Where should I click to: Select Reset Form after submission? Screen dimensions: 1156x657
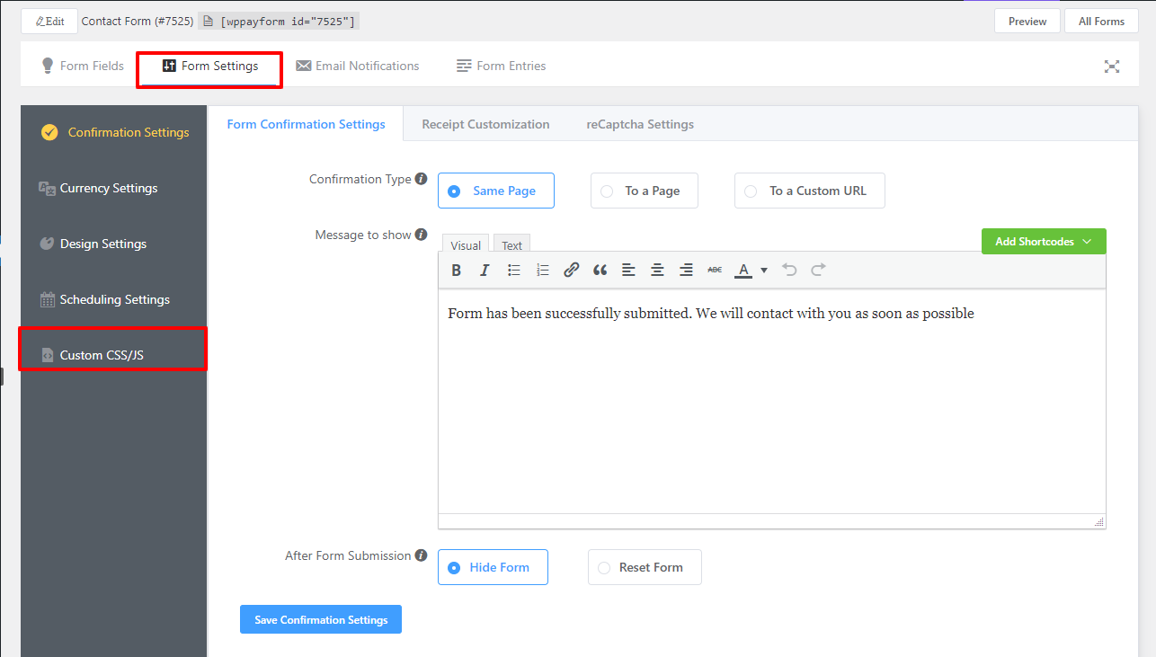(x=645, y=567)
